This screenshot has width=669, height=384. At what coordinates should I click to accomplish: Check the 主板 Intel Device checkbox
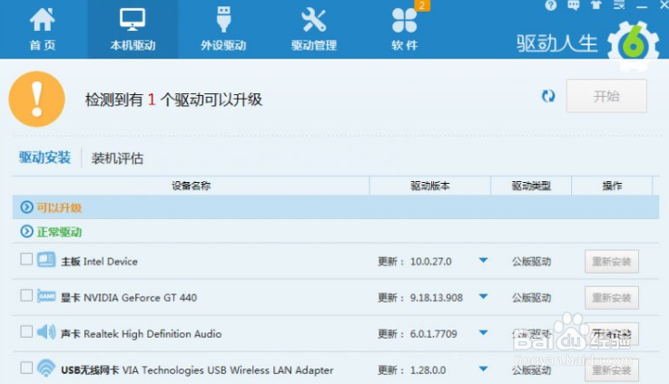point(26,259)
